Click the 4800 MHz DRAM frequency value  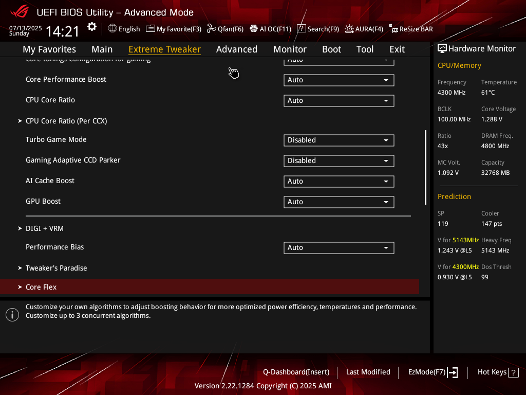495,146
